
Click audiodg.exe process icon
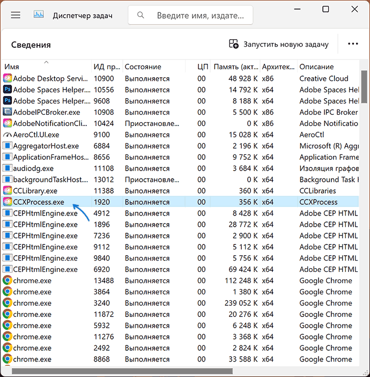tap(8, 168)
